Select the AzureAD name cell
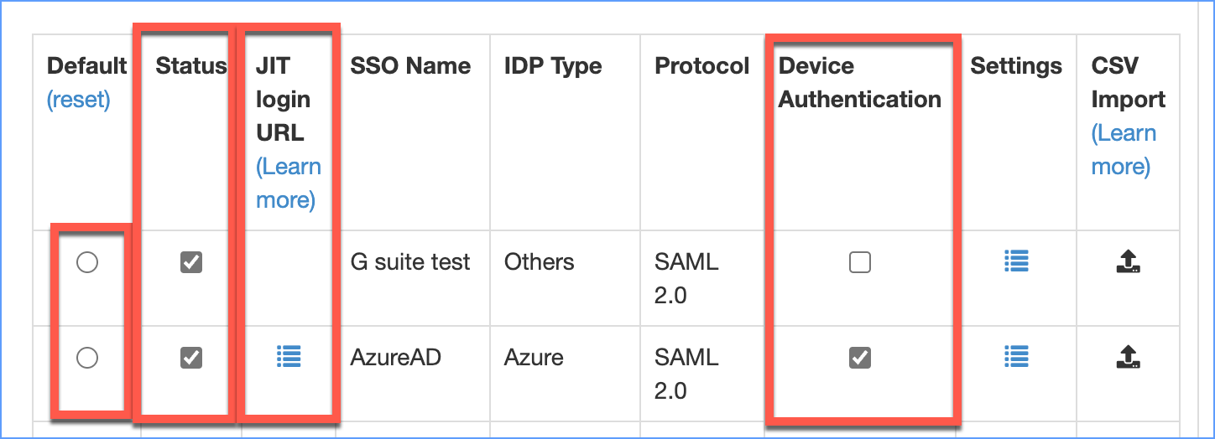Image resolution: width=1215 pixels, height=439 pixels. coord(395,358)
